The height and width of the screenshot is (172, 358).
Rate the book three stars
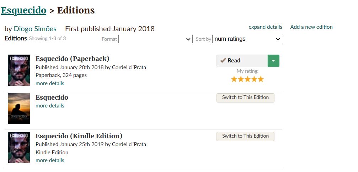click(247, 79)
